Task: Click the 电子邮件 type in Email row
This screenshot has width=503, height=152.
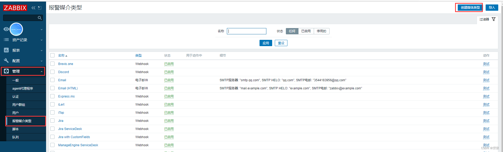Action: (142, 80)
